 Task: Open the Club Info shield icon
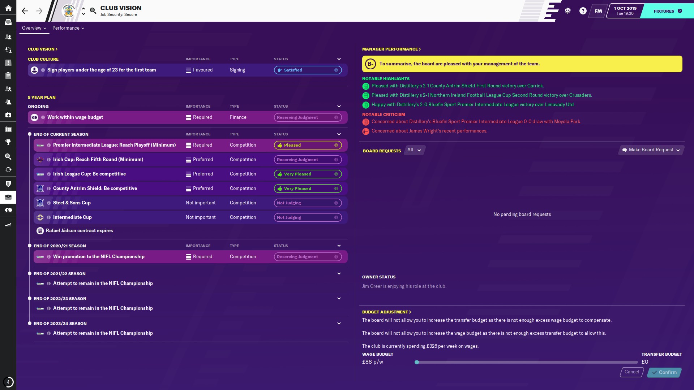point(8,184)
